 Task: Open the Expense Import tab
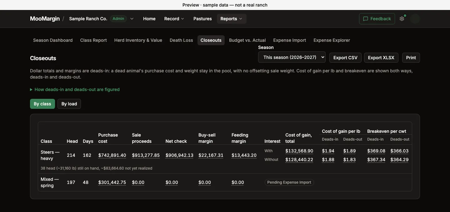pos(290,40)
